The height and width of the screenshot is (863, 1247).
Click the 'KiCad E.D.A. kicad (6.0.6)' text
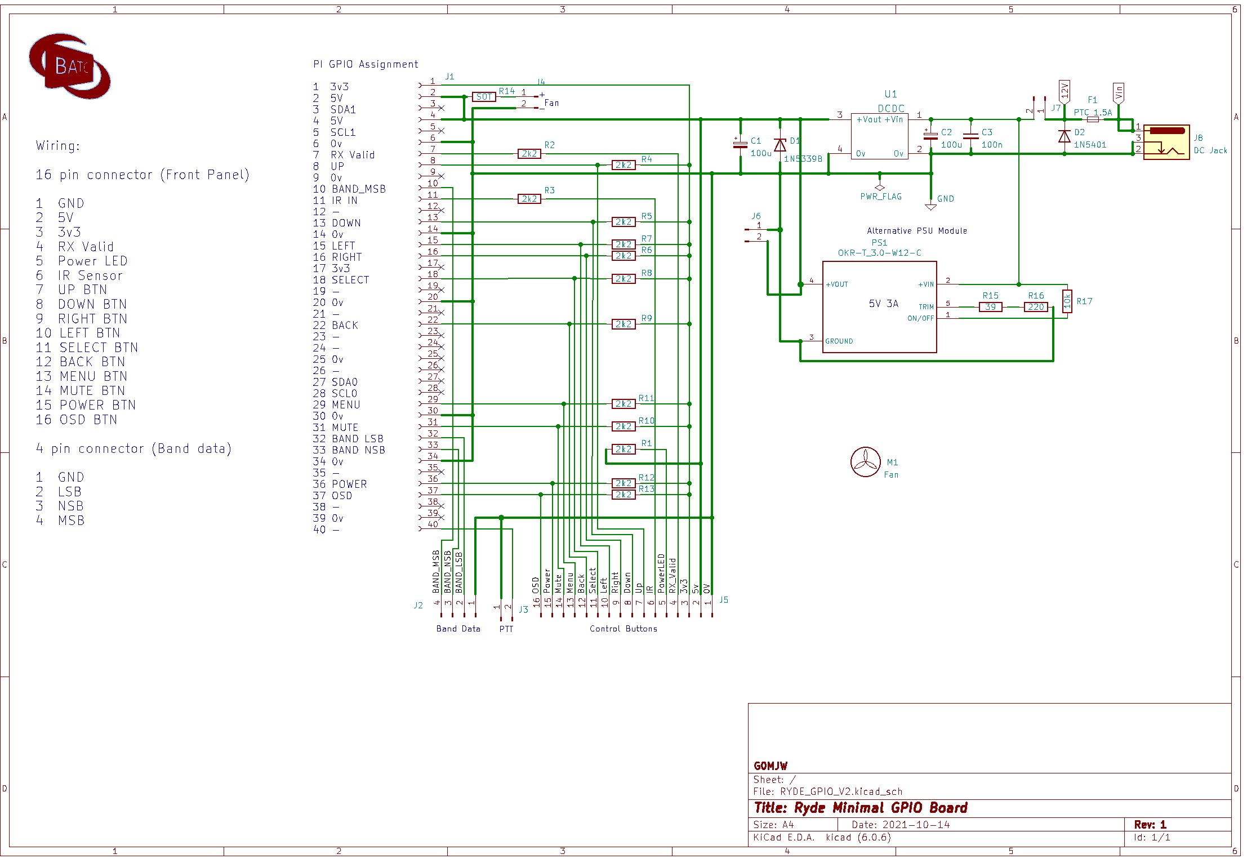tap(822, 838)
